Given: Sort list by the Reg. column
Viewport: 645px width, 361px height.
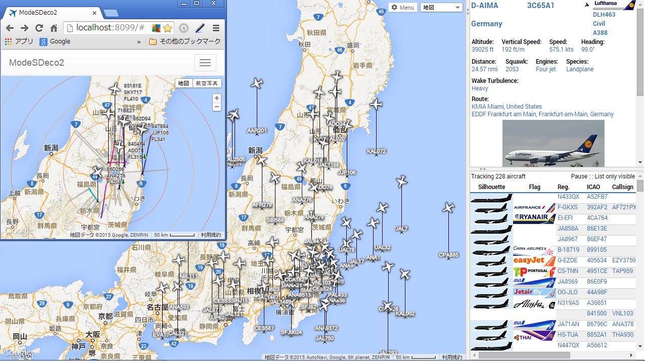Looking at the screenshot, I should tap(563, 187).
